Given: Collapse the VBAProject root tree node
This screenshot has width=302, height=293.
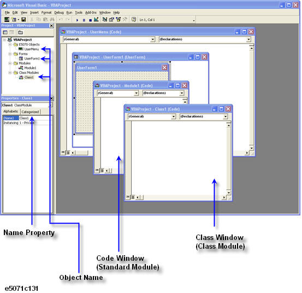Looking at the screenshot, I should click(4, 40).
